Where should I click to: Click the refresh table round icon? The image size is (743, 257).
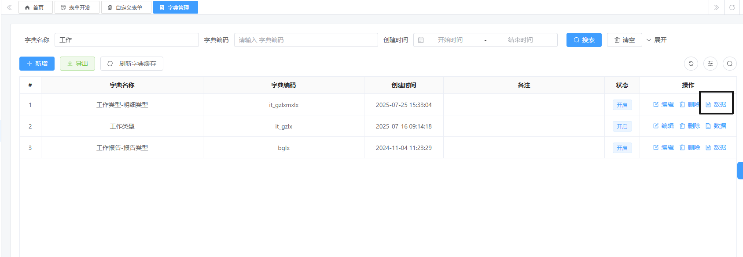click(x=691, y=64)
